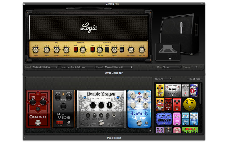Click the Import Mode button
The width and height of the screenshot is (228, 143).
point(195,79)
